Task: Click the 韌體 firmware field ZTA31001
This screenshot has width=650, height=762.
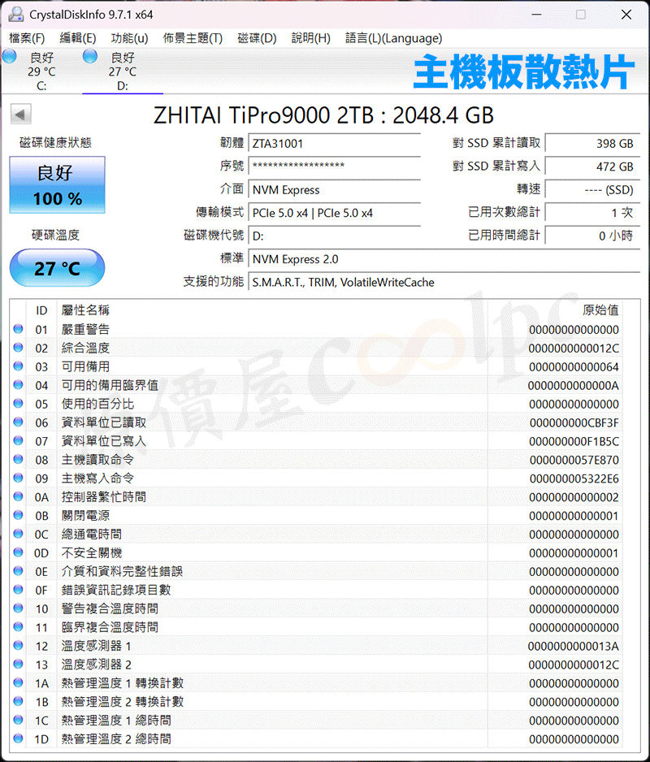Action: coord(334,144)
